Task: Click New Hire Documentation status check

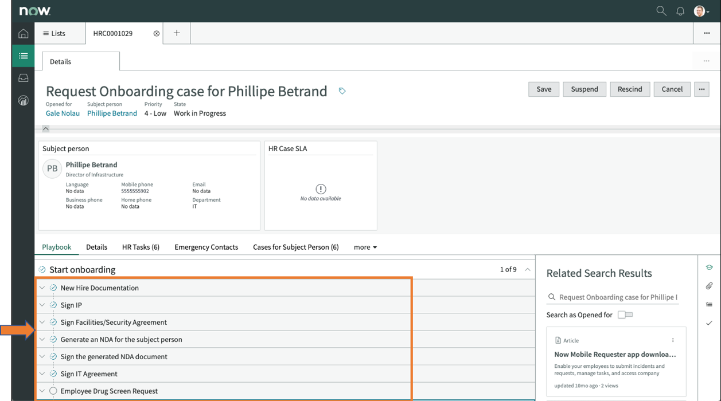Action: coord(53,288)
